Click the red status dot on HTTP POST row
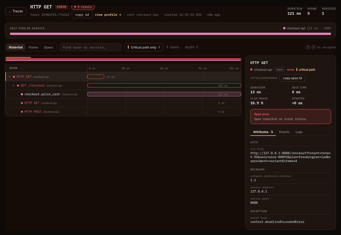Viewport: 341px width, 235px height. click(x=22, y=112)
